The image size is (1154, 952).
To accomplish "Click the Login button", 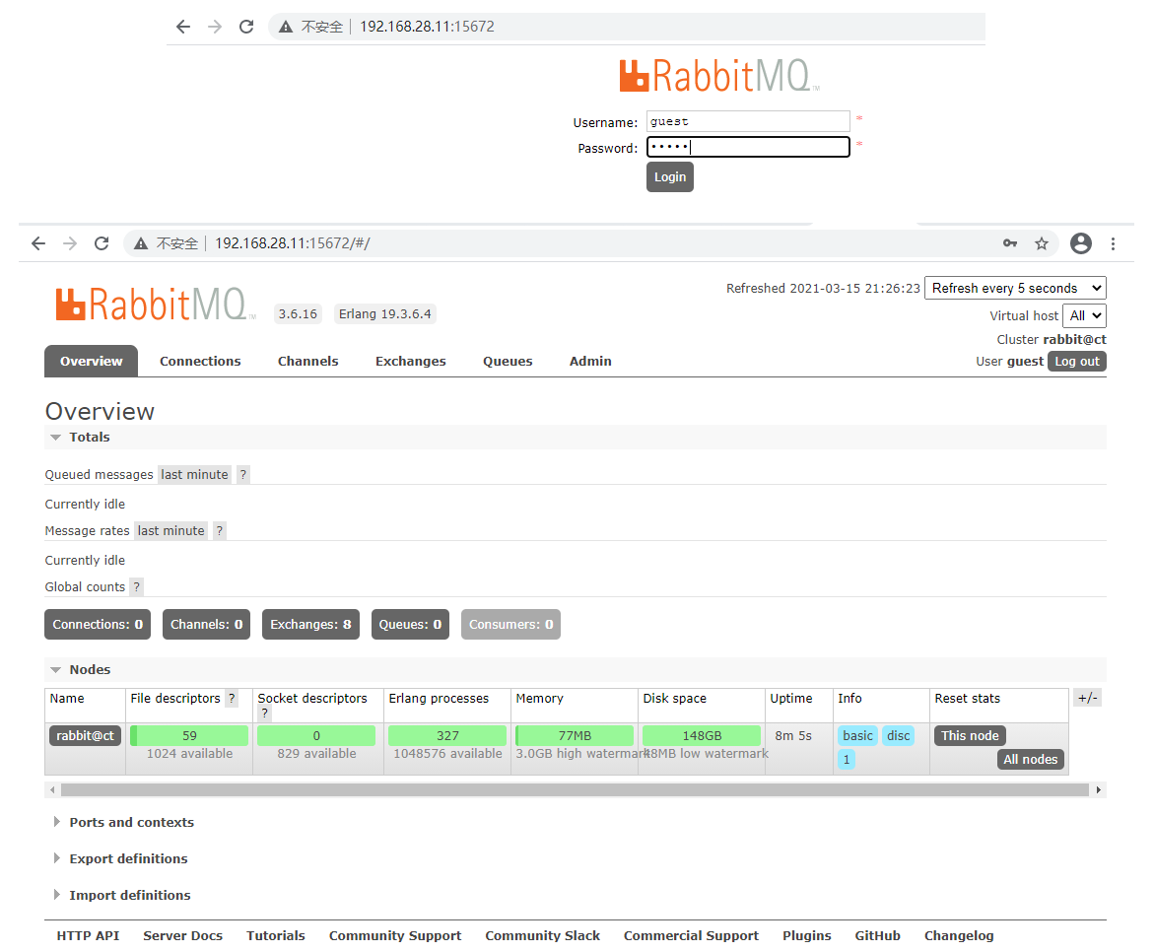I will [670, 176].
